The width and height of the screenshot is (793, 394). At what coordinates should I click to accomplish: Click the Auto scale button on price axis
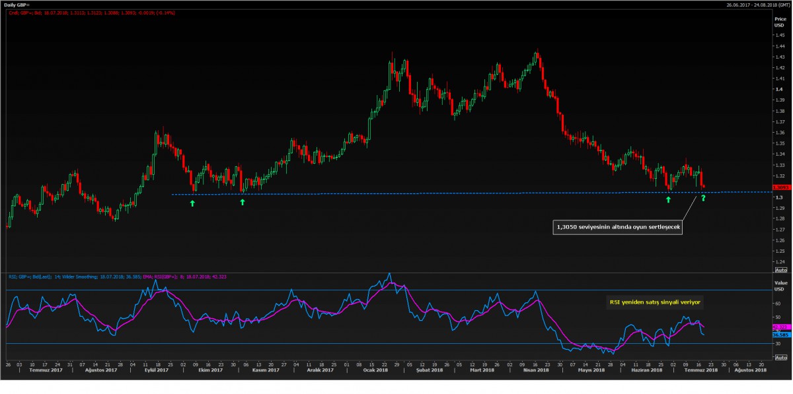click(x=780, y=270)
